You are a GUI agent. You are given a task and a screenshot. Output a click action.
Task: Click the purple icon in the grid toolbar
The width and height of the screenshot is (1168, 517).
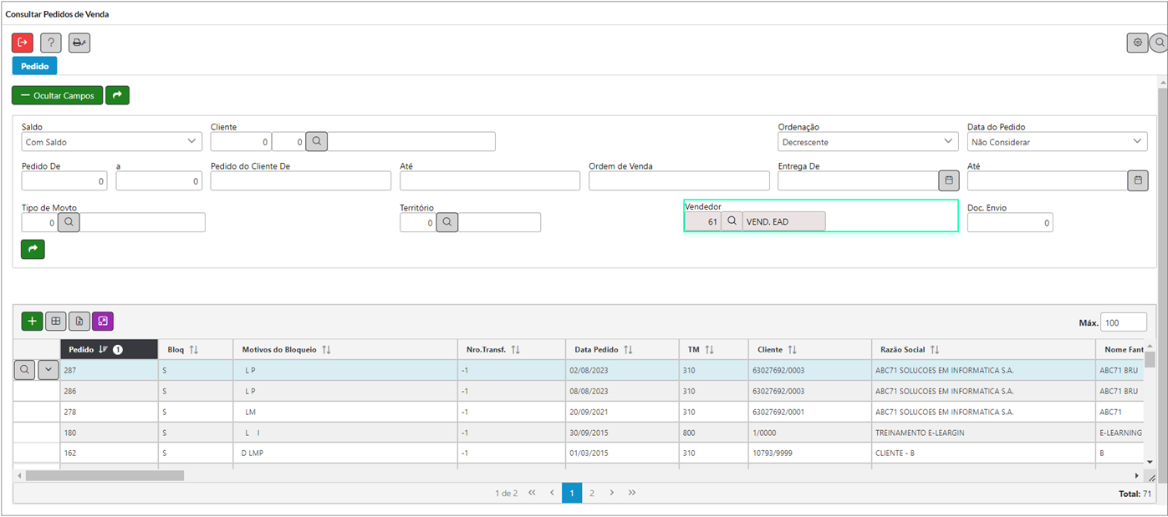[x=103, y=321]
